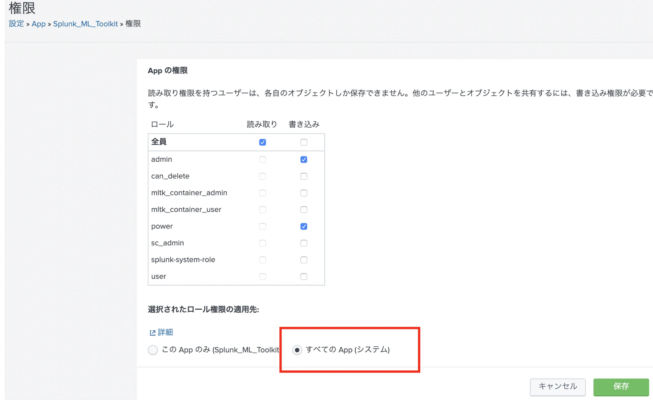Open 設定 breadcrumb link
653x400 pixels.
16,24
